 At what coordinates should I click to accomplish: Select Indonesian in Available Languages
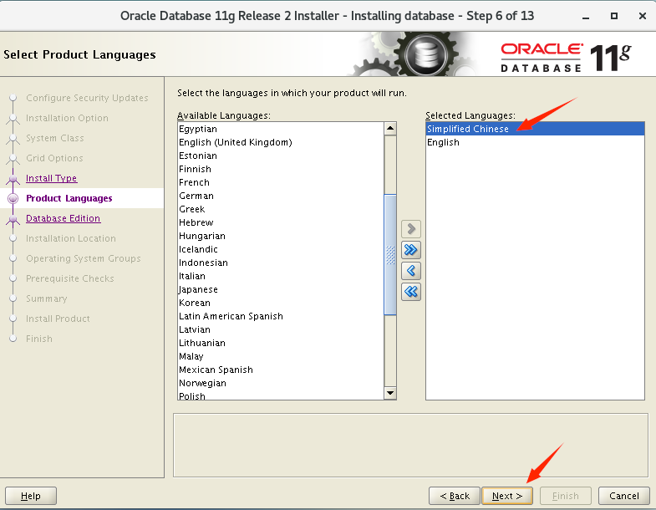281,263
